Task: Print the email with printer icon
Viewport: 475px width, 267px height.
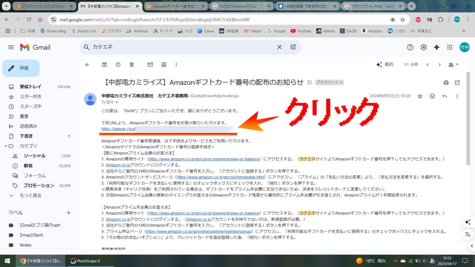Action: [446, 83]
